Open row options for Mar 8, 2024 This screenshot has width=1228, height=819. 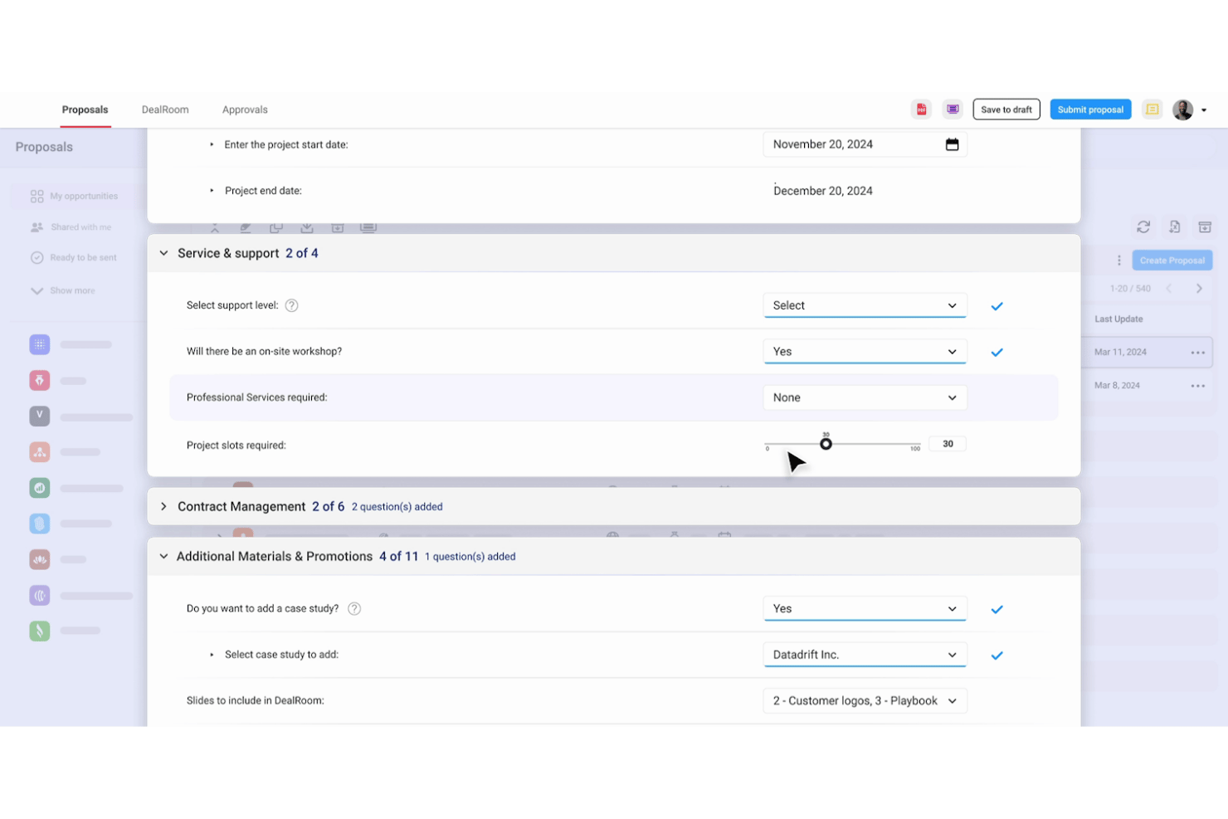point(1197,386)
